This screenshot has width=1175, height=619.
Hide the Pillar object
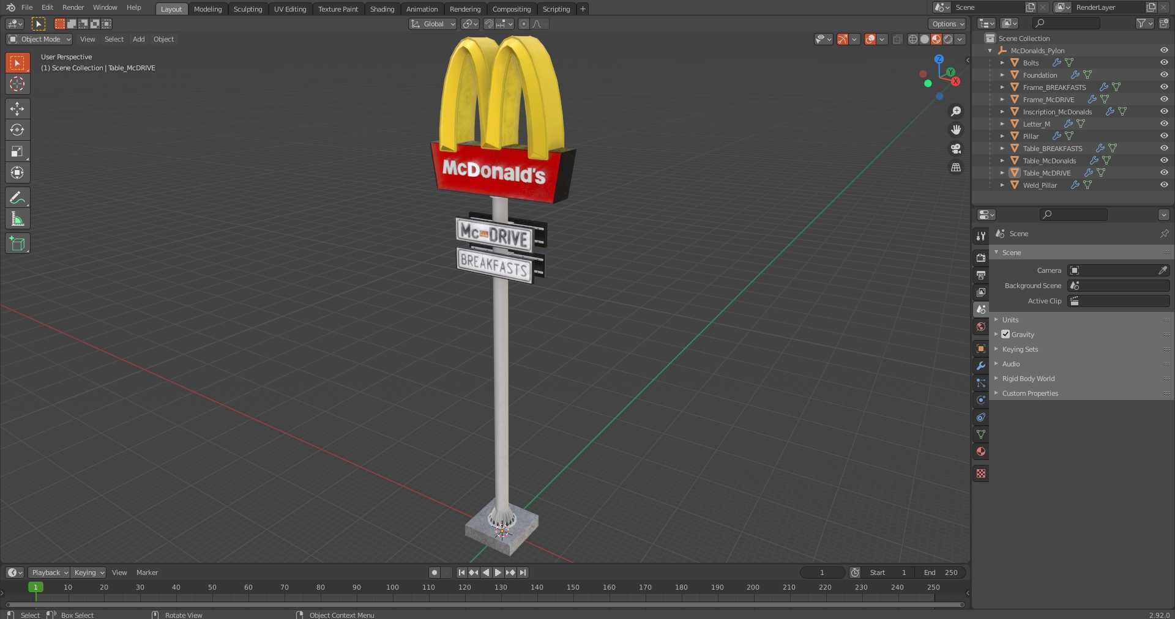click(1164, 136)
